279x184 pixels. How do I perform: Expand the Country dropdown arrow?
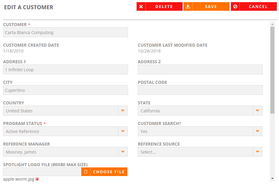(x=123, y=111)
